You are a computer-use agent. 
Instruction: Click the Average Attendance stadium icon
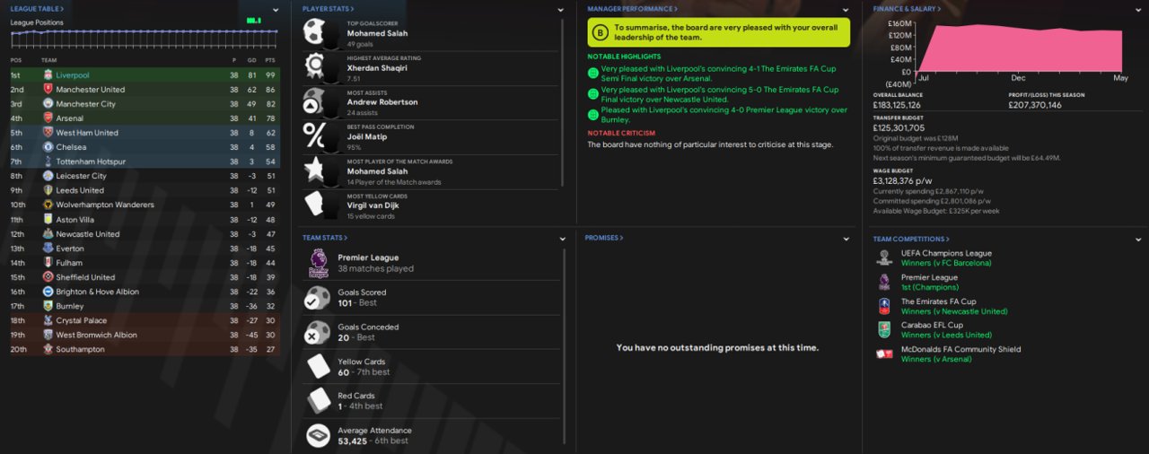point(319,435)
